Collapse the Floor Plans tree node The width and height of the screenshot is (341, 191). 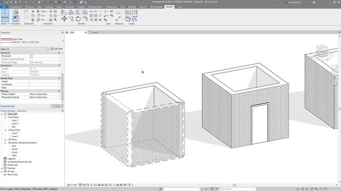coord(5,117)
